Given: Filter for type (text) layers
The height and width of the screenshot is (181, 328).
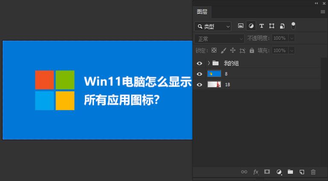Looking at the screenshot, I should pyautogui.click(x=261, y=26).
